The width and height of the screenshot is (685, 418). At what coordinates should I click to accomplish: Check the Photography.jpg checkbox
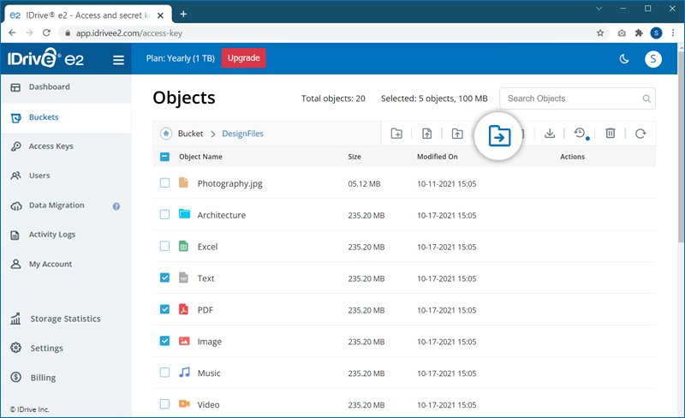click(164, 182)
